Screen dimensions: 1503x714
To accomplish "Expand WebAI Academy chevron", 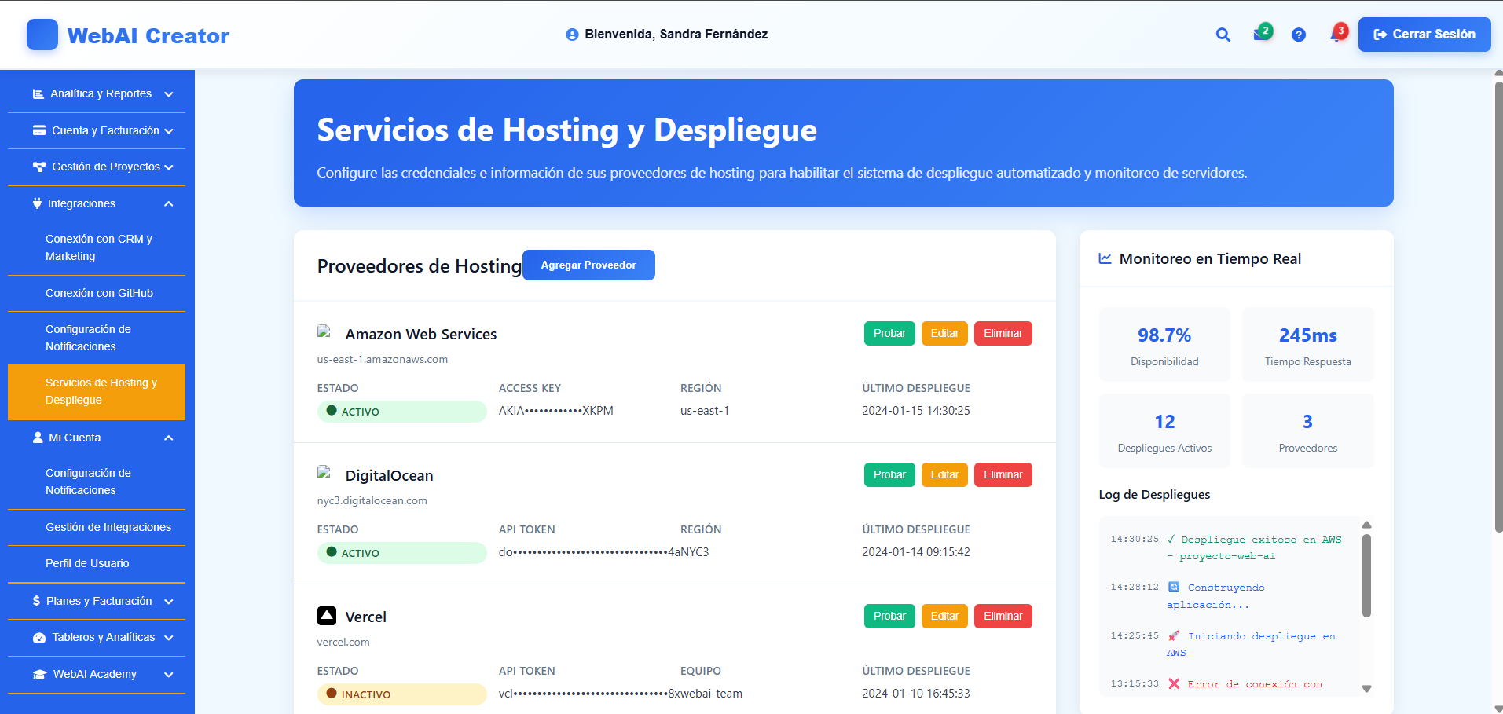I will coord(168,675).
